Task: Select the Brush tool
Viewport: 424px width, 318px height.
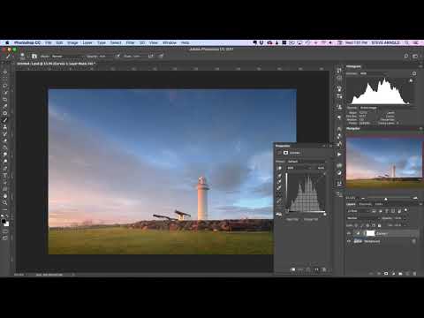Action: pyautogui.click(x=5, y=120)
